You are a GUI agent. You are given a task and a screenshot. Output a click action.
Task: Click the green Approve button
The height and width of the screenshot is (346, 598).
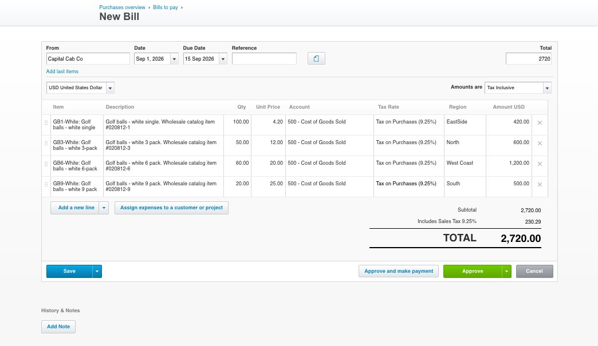pos(473,272)
